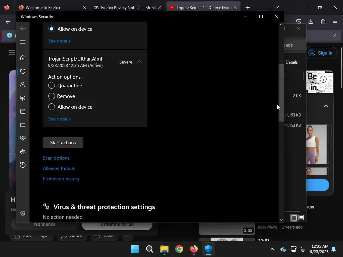343x257 pixels.
Task: See details for upper threat entry
Action: click(x=59, y=41)
